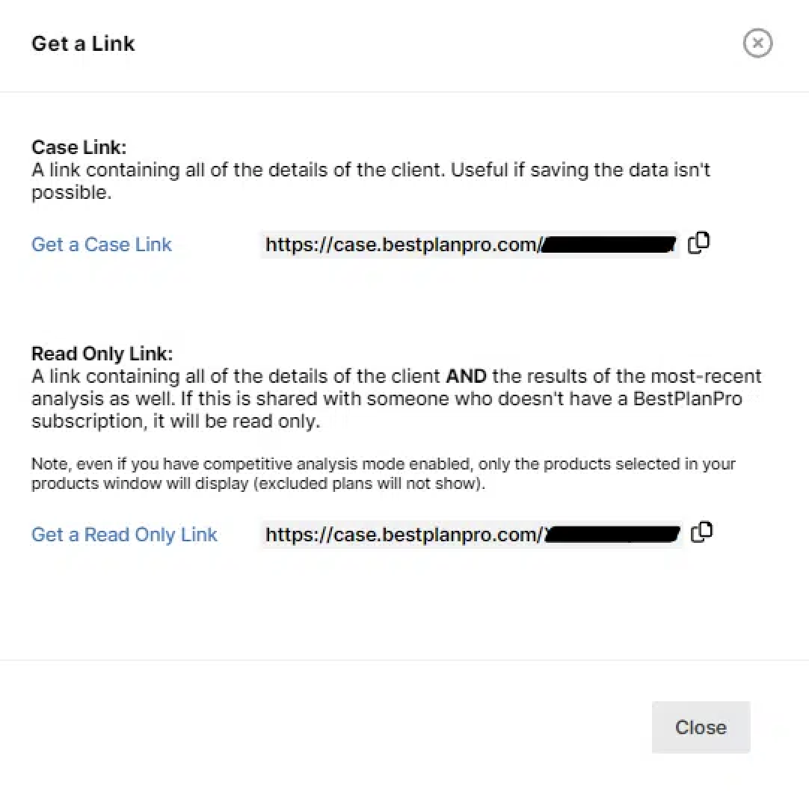The width and height of the screenshot is (809, 791).
Task: Select the Read Only Link URL text field
Action: pyautogui.click(x=471, y=534)
